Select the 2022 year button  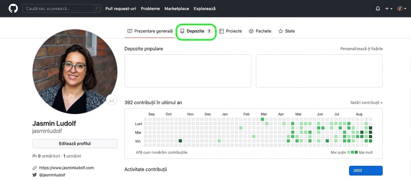pos(366,170)
